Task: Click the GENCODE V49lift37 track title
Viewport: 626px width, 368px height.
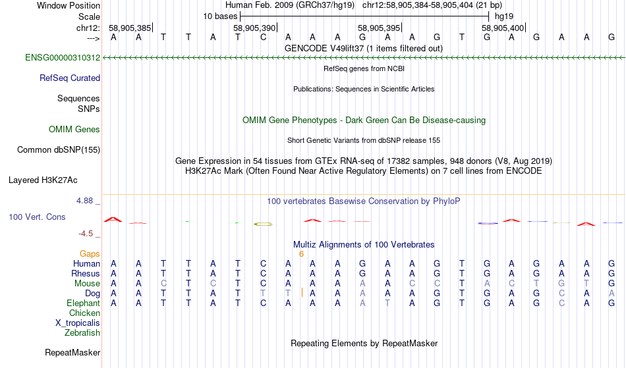Action: click(363, 49)
